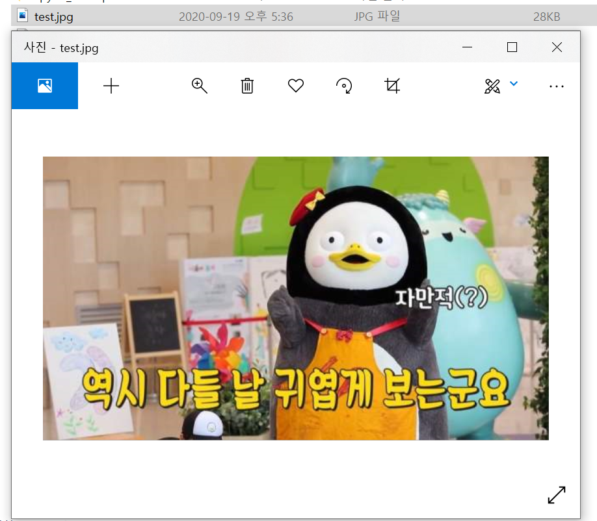Click the date 2020-09-19 오후 5:36 cell
This screenshot has width=597, height=521.
(236, 17)
